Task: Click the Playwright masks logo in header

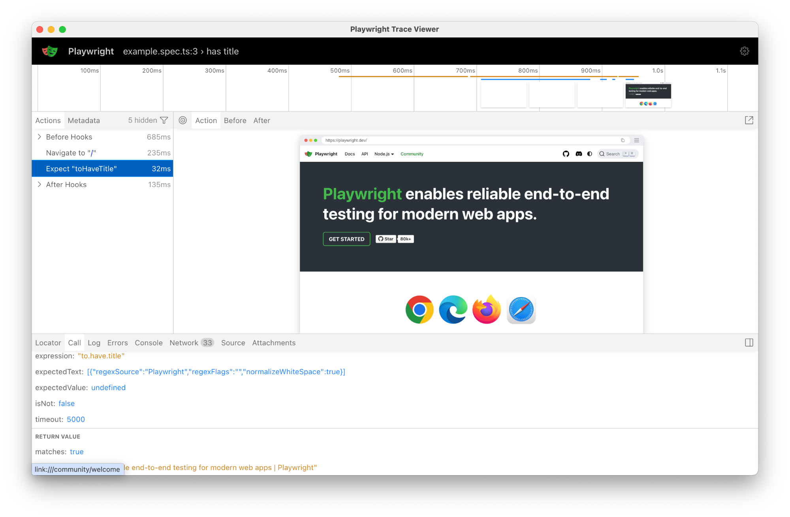Action: [x=50, y=51]
